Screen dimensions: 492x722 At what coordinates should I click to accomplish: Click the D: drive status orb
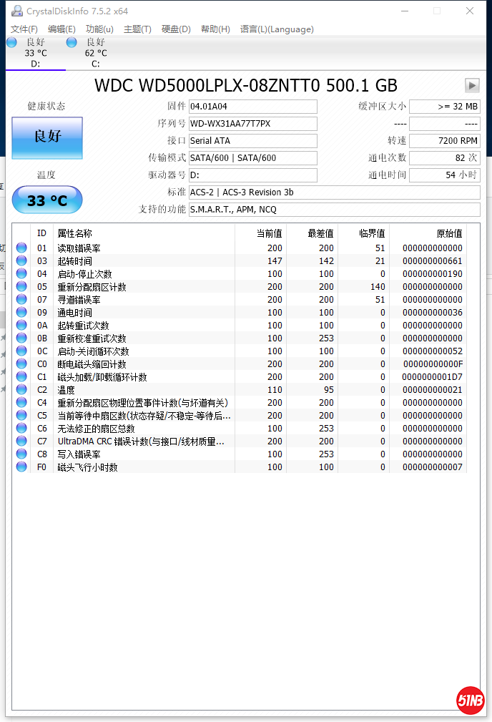(11, 42)
